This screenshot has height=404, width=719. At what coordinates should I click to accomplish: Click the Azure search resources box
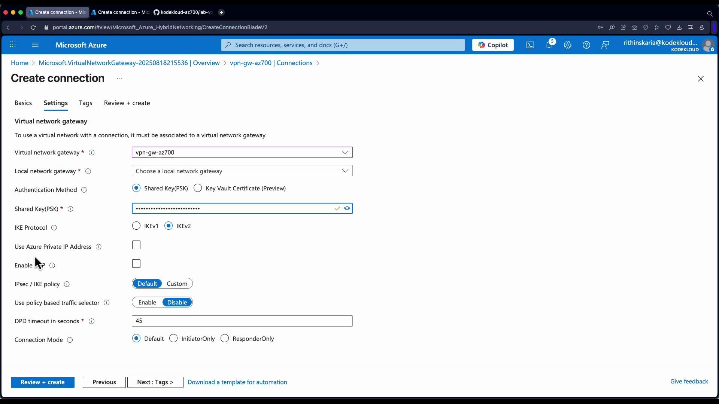tap(343, 45)
